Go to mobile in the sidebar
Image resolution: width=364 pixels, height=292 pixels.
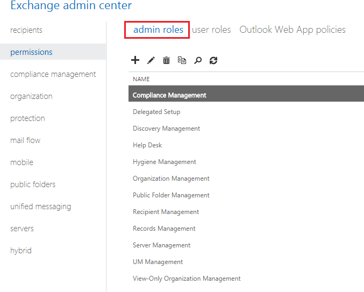point(22,162)
